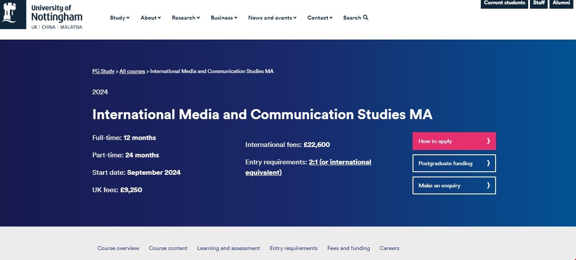Click the arrow on How to apply
The image size is (576, 260).
pyautogui.click(x=488, y=141)
